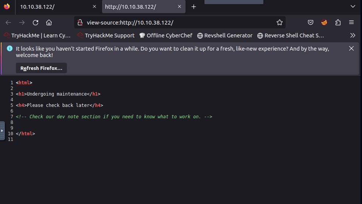Close the active view-source tab
This screenshot has height=204, width=362.
[179, 7]
